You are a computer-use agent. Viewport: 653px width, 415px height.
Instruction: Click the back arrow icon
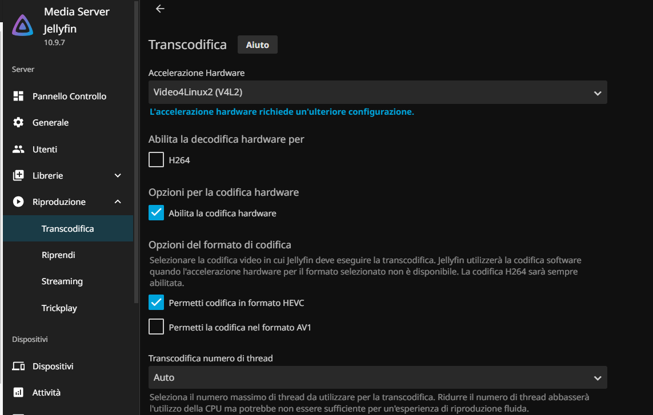point(160,9)
